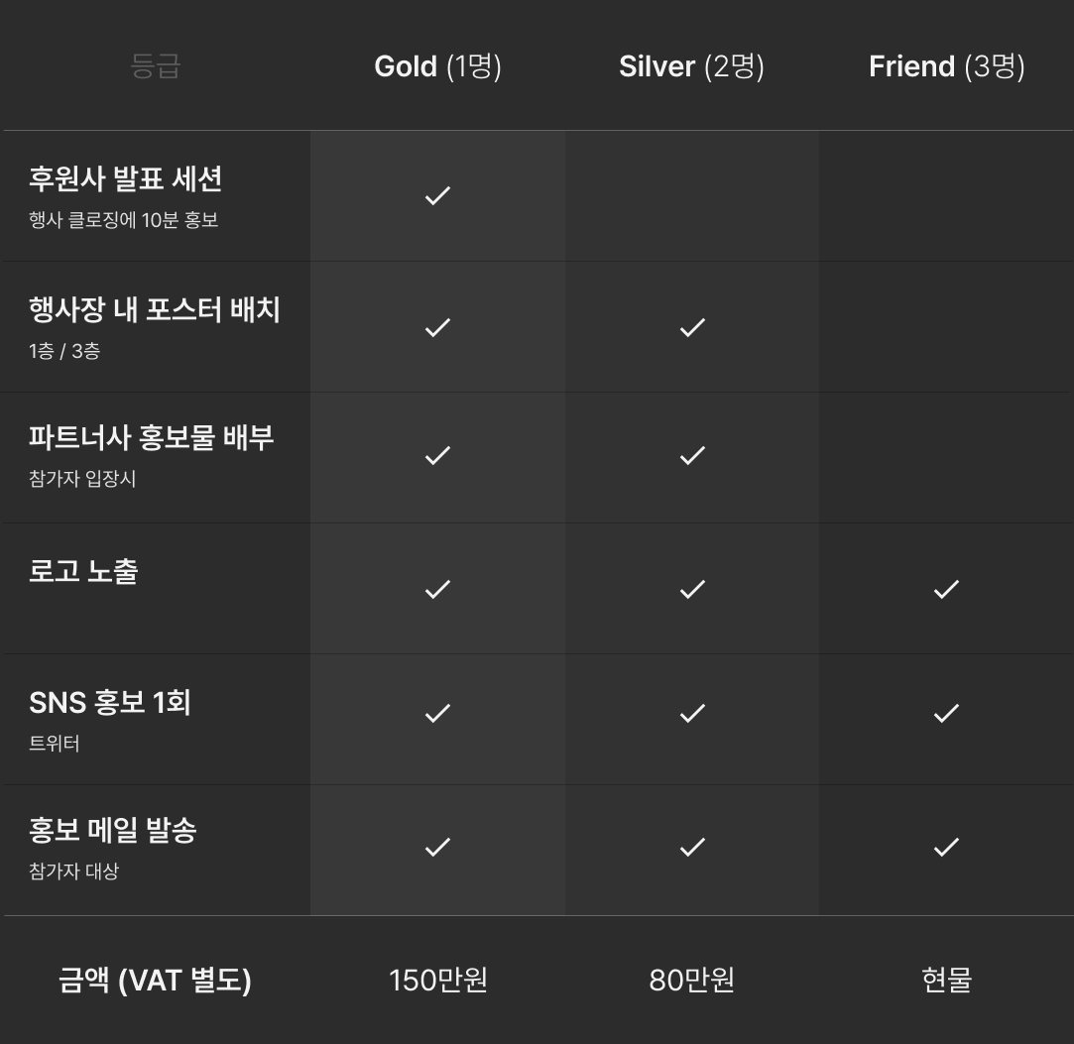Click Silver checkmark for 행사장 내 포스터 배치
The height and width of the screenshot is (1044, 1074).
pyautogui.click(x=692, y=327)
